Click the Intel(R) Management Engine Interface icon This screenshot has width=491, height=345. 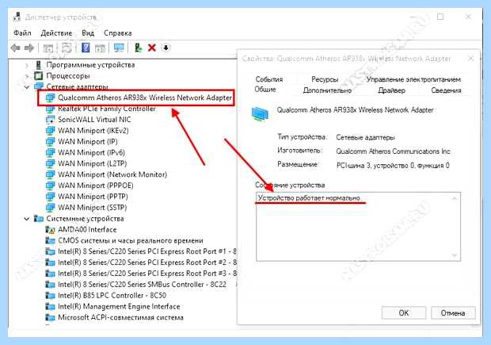(50, 306)
